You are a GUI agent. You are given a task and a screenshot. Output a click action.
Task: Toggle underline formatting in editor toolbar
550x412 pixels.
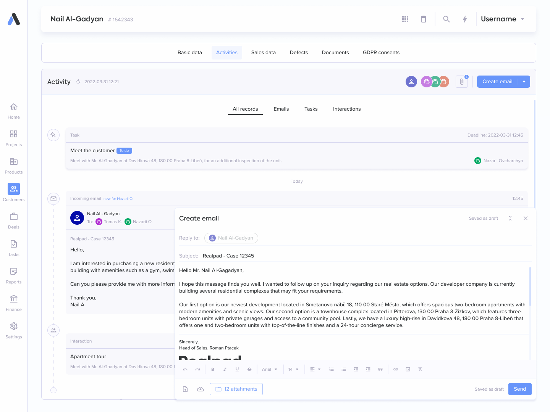[237, 369]
